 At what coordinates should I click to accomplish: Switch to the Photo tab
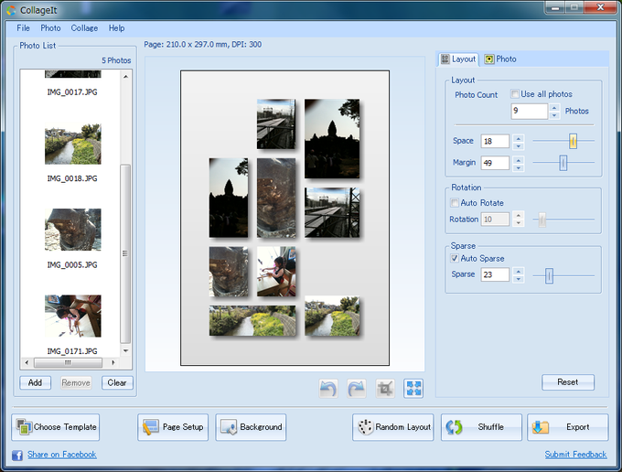coord(500,59)
